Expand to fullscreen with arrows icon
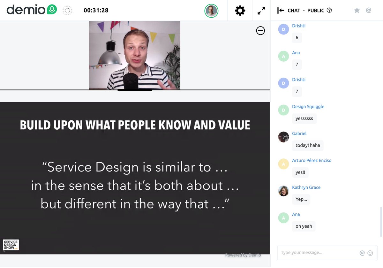This screenshot has height=268, width=383. pos(261,11)
